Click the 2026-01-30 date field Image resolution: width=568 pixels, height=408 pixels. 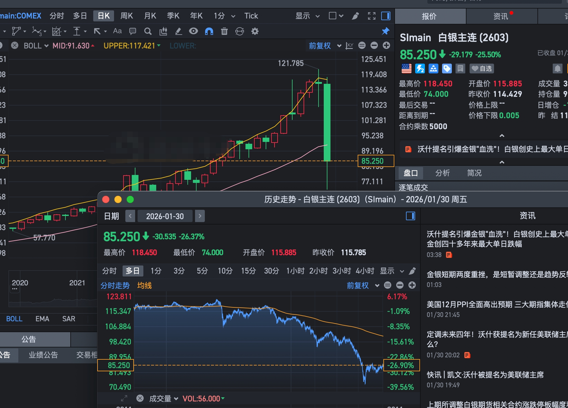click(x=165, y=216)
